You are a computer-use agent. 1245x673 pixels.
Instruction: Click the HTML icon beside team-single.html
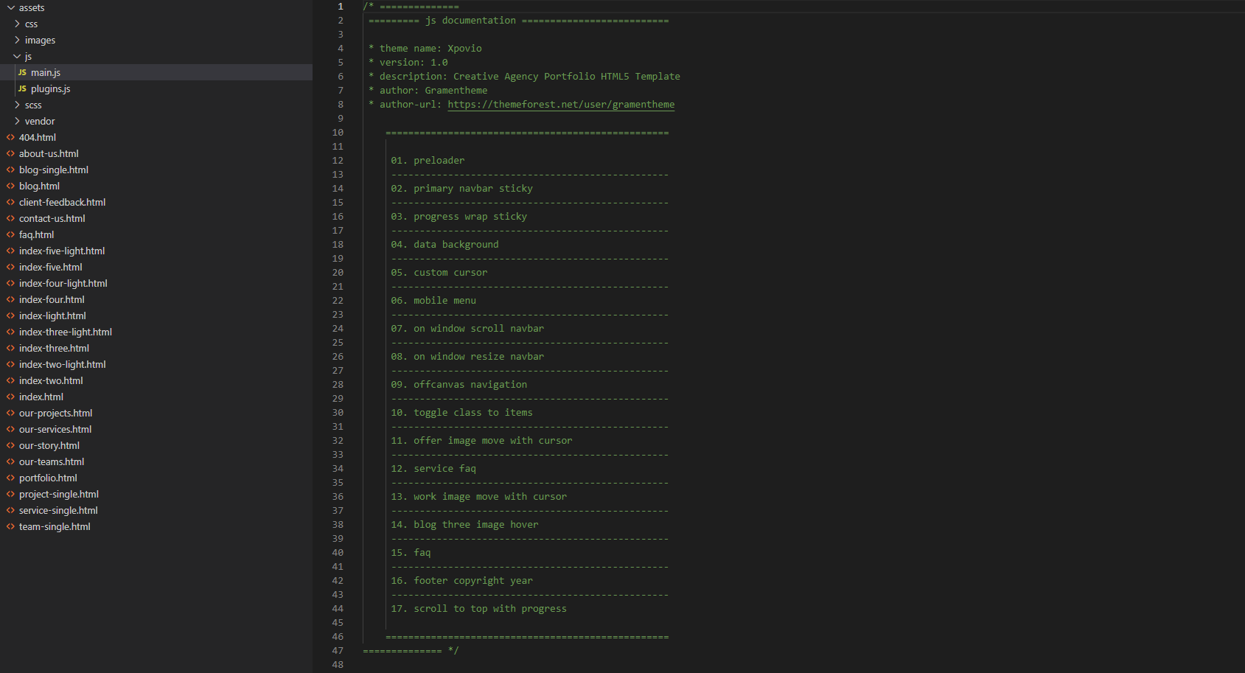[x=10, y=526]
